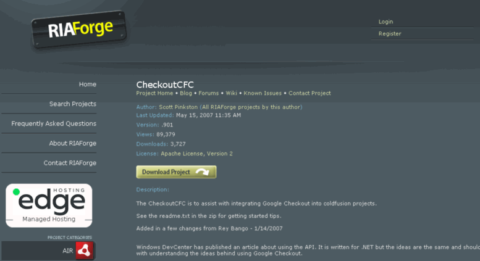View all RIAForge projects by this author
Image resolution: width=480 pixels, height=261 pixels.
pyautogui.click(x=251, y=107)
